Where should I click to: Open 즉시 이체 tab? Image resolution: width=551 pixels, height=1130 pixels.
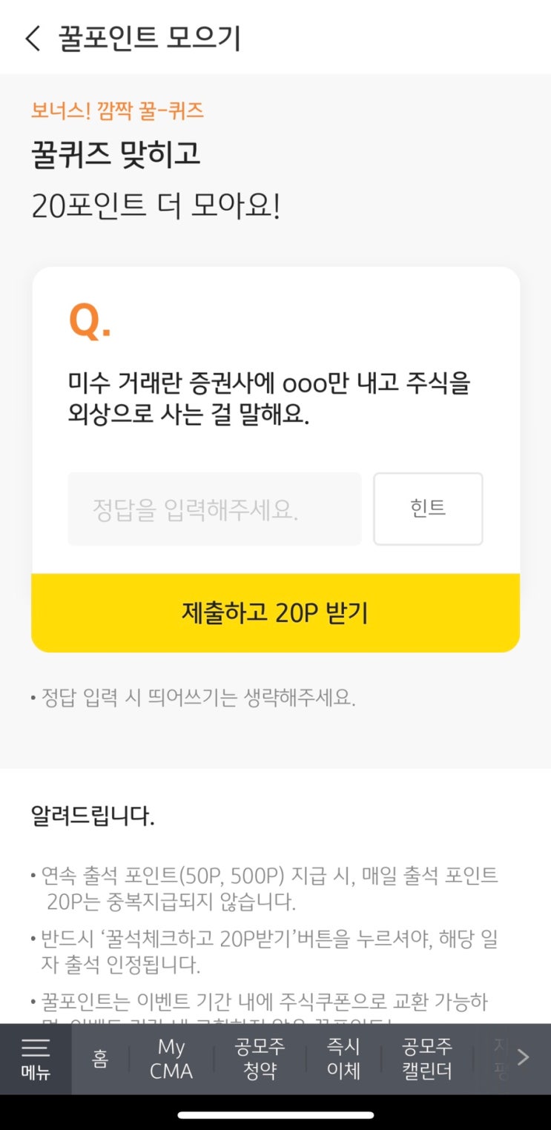[343, 1059]
